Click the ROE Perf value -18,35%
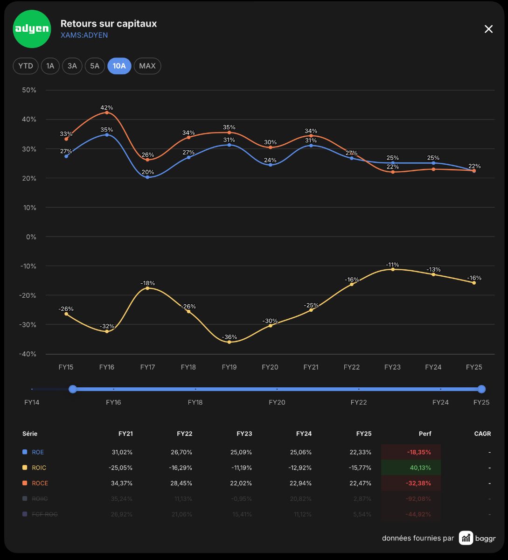 coord(418,452)
